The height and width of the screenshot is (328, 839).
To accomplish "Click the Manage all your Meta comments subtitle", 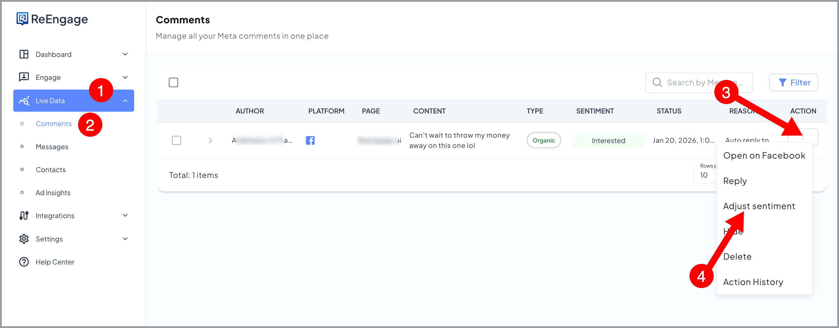I will coord(242,36).
